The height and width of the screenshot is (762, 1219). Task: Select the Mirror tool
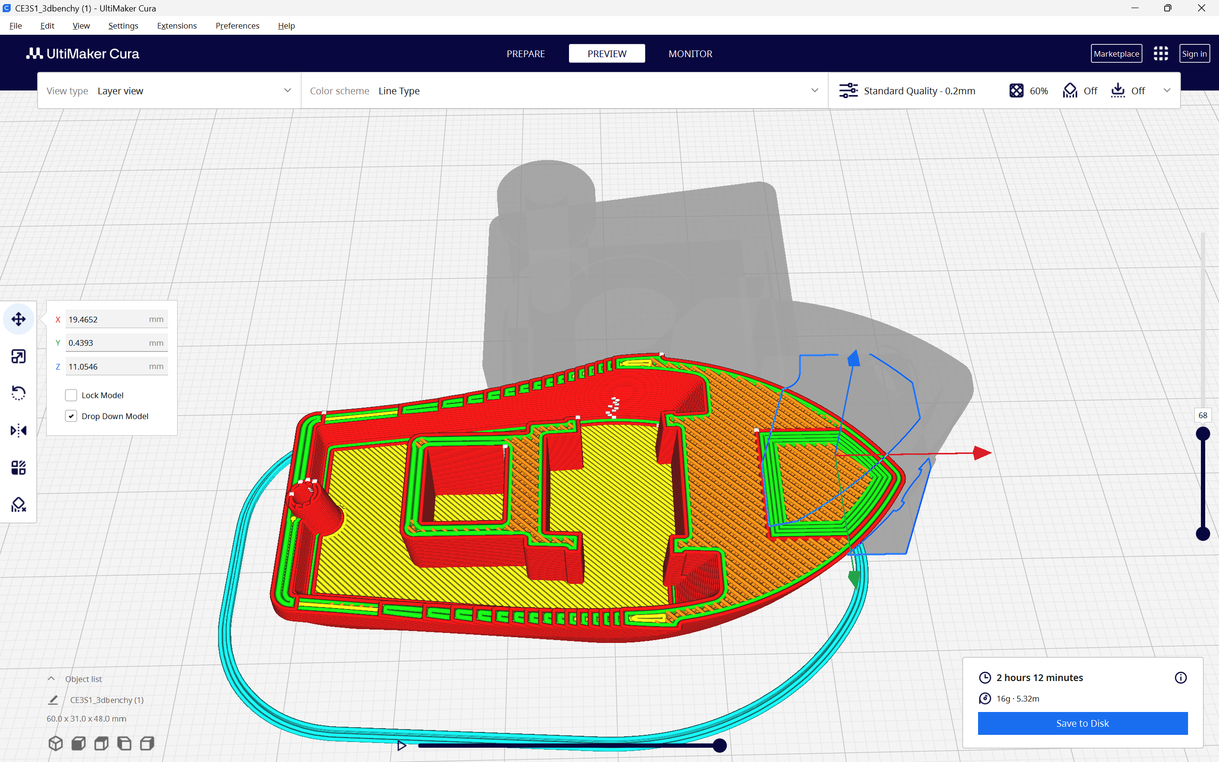pyautogui.click(x=19, y=431)
